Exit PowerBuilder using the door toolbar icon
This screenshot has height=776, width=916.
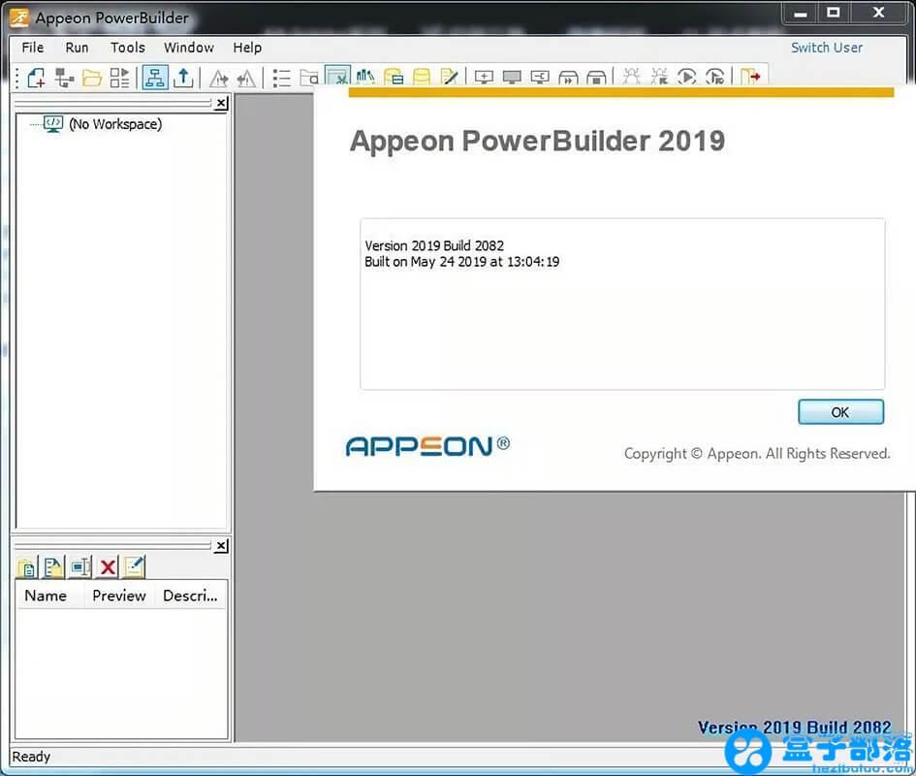point(746,78)
